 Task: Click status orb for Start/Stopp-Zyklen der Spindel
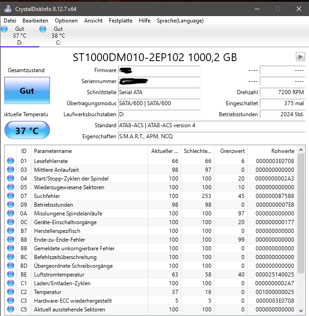[11, 178]
